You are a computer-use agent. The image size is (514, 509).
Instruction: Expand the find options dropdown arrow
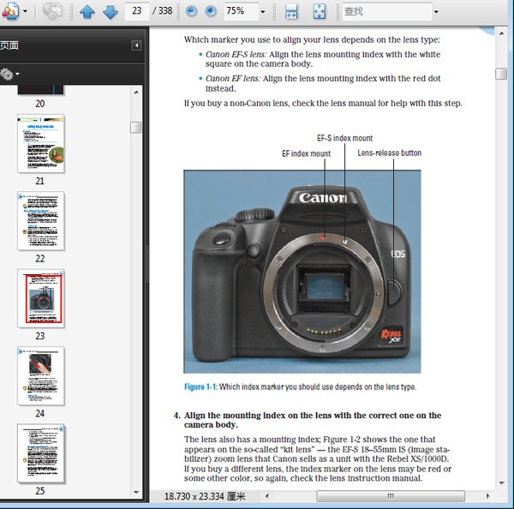[436, 12]
